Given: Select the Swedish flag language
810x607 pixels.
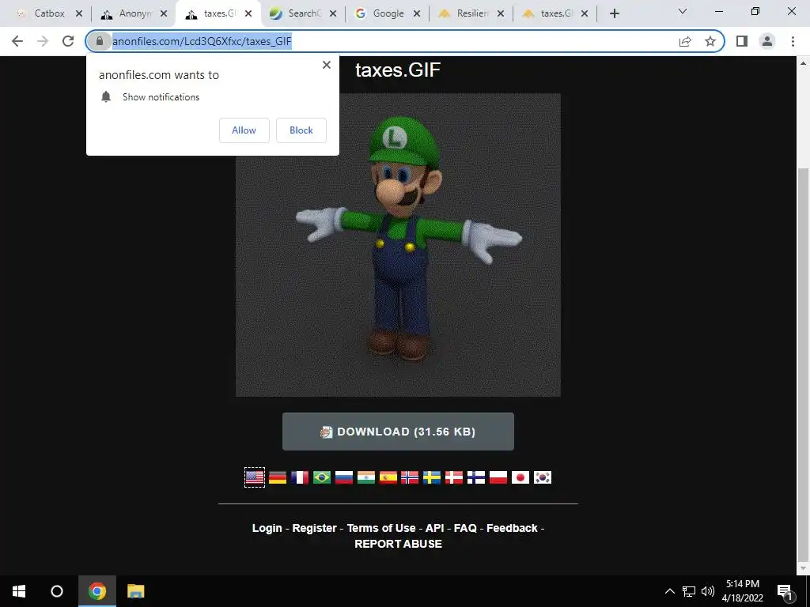Looking at the screenshot, I should pos(432,477).
